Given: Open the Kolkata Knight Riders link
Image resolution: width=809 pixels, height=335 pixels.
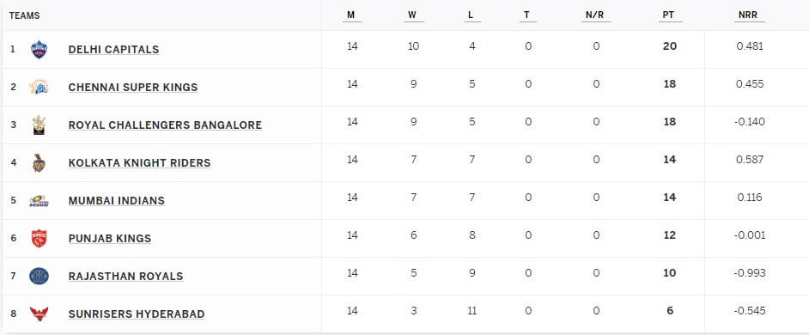Looking at the screenshot, I should pyautogui.click(x=139, y=162).
